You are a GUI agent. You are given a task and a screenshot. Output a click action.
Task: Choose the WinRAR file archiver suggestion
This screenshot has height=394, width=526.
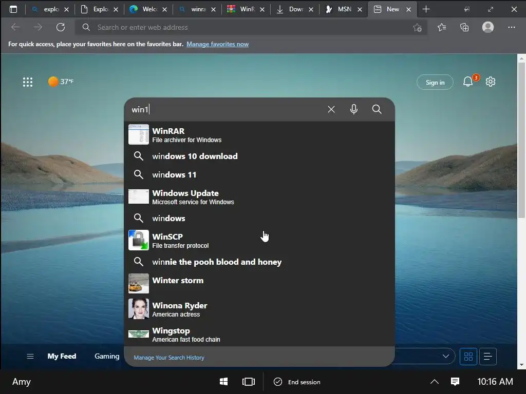[259, 135]
